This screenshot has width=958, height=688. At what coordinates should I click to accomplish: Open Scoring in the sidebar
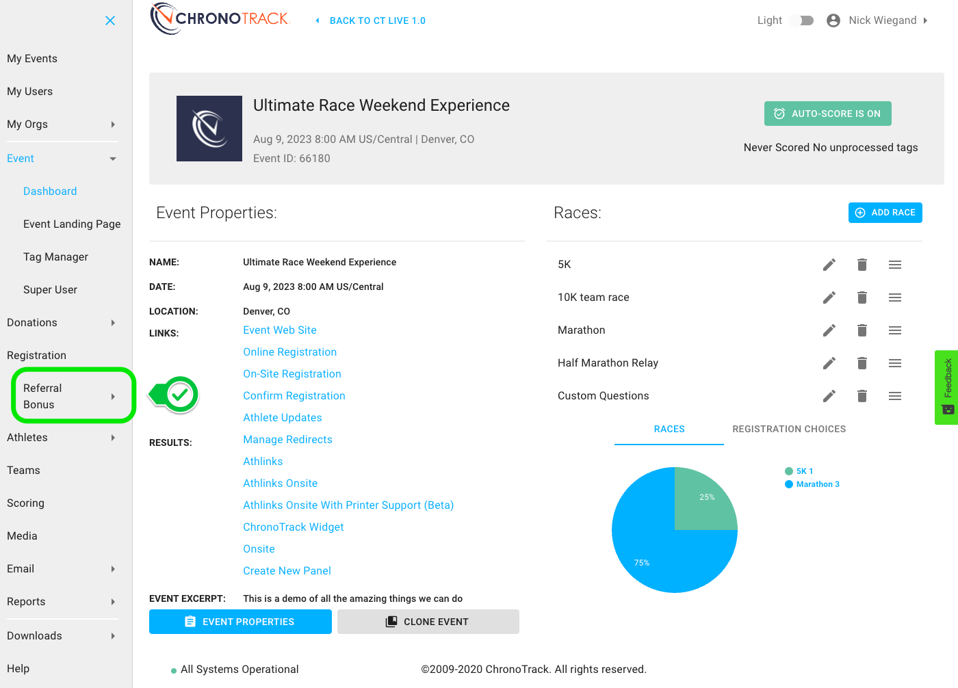point(25,503)
